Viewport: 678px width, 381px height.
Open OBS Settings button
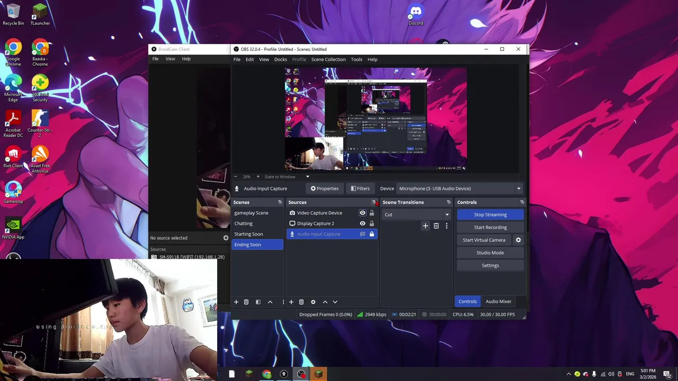click(490, 265)
